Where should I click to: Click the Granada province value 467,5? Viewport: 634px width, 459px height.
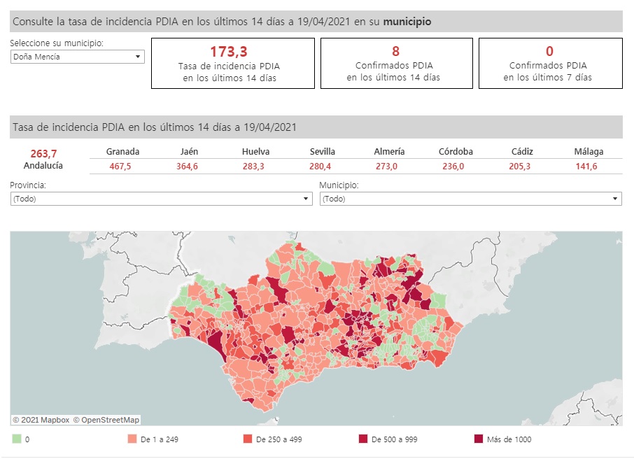[123, 167]
